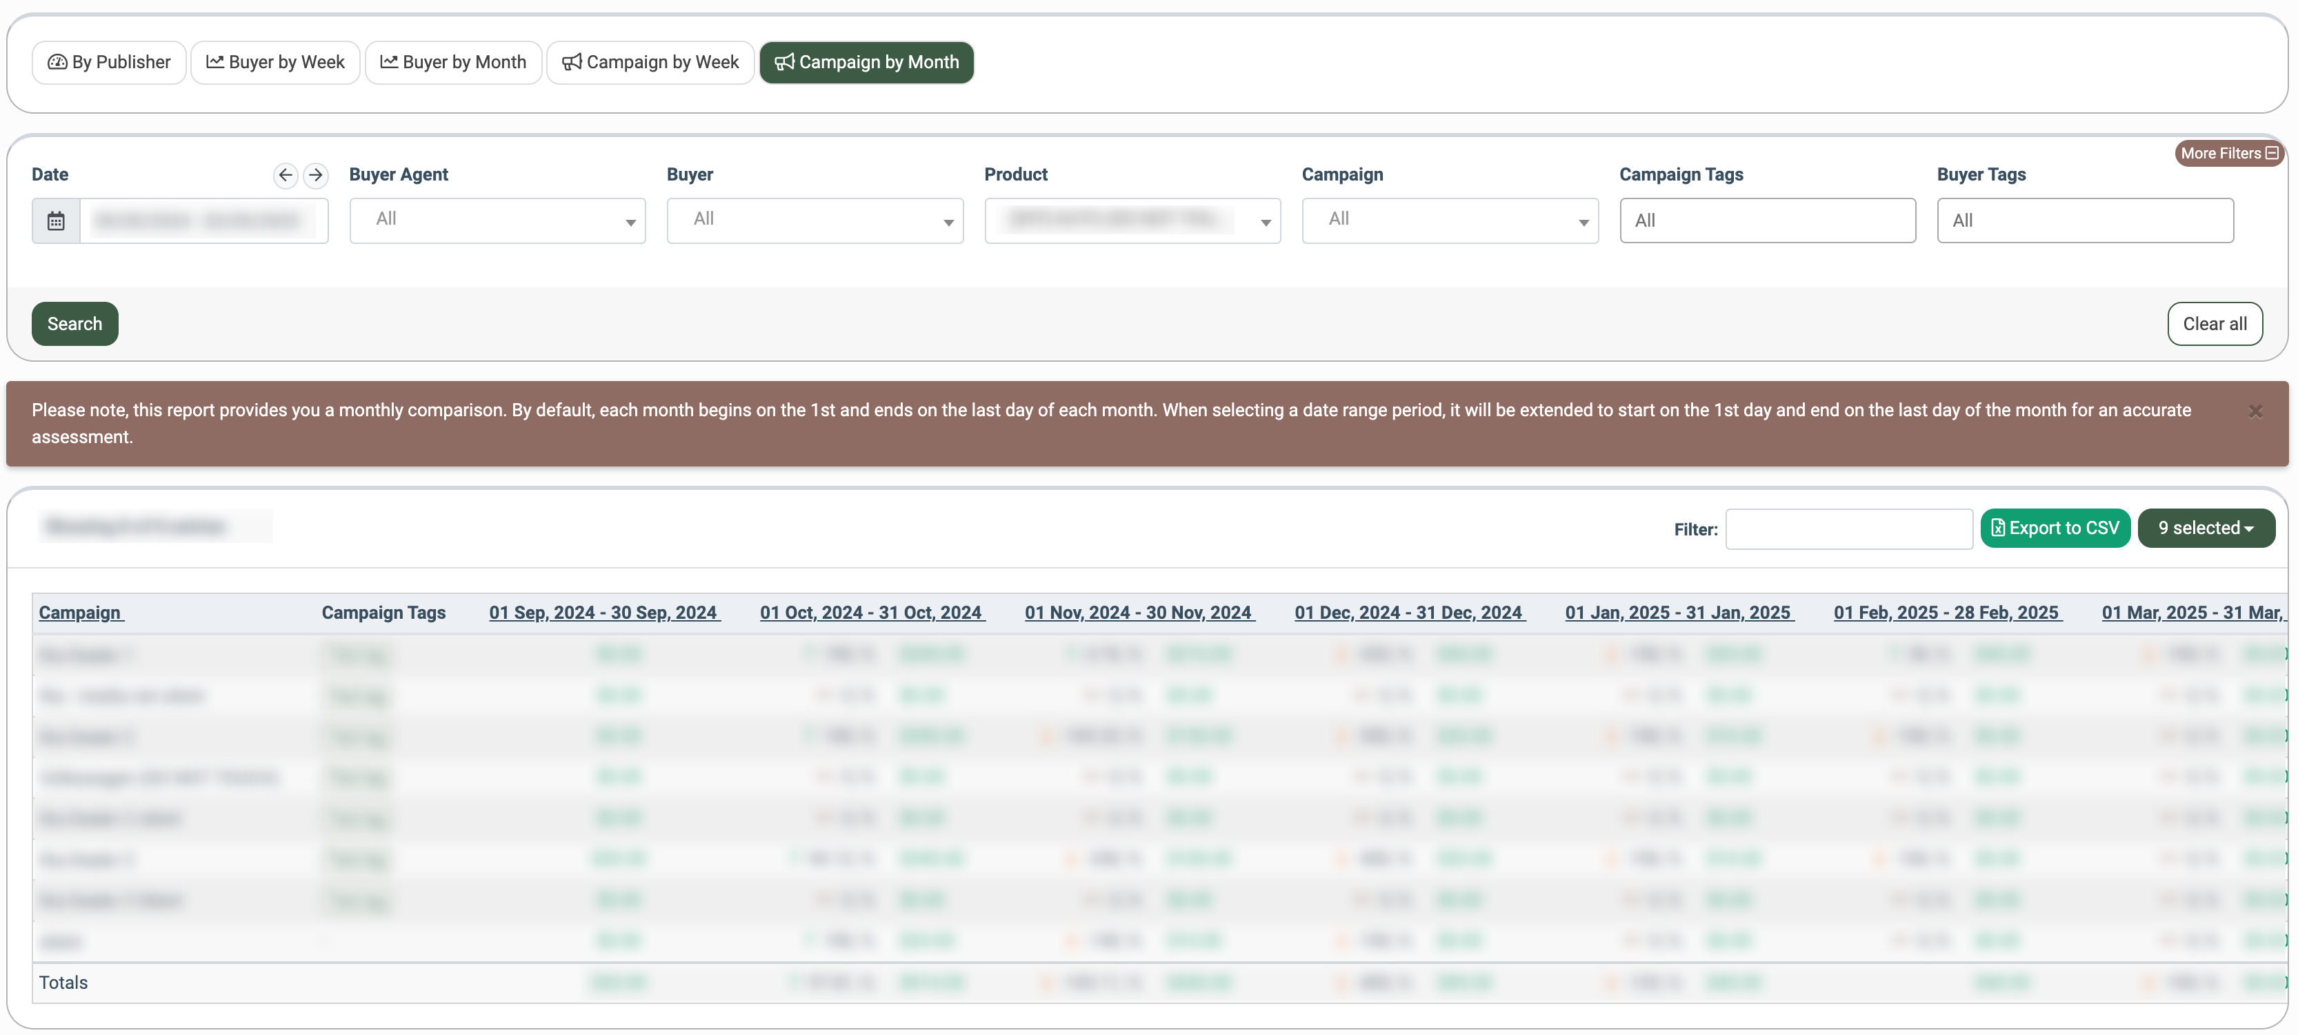Export the table to CSV
The image size is (2298, 1035).
tap(2055, 528)
